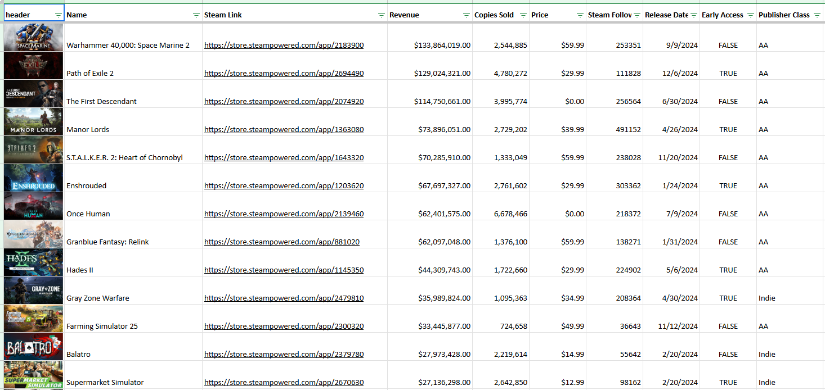Click the Gray Zone Warfare thumbnail image
Viewport: 825px width, 390px height.
[34, 290]
